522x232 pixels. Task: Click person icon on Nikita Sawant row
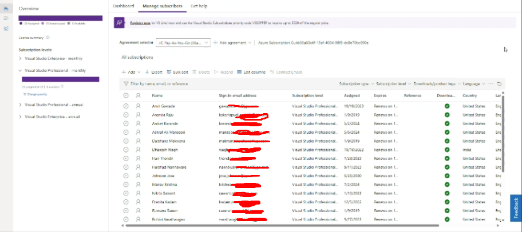click(x=138, y=193)
